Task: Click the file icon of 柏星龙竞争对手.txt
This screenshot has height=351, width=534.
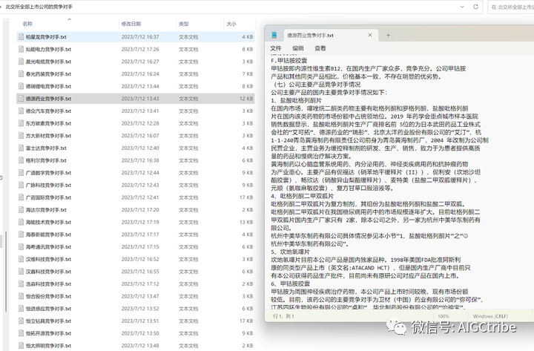Action: click(x=21, y=37)
